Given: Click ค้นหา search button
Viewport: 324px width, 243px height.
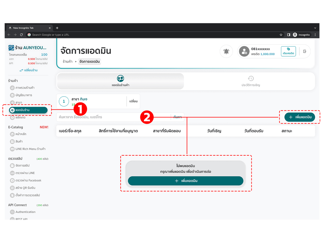Looking at the screenshot, I should (x=177, y=117).
